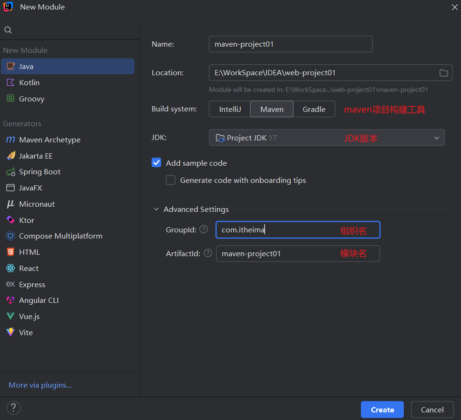Choose IntelliJ build system
The height and width of the screenshot is (420, 461).
coord(230,109)
